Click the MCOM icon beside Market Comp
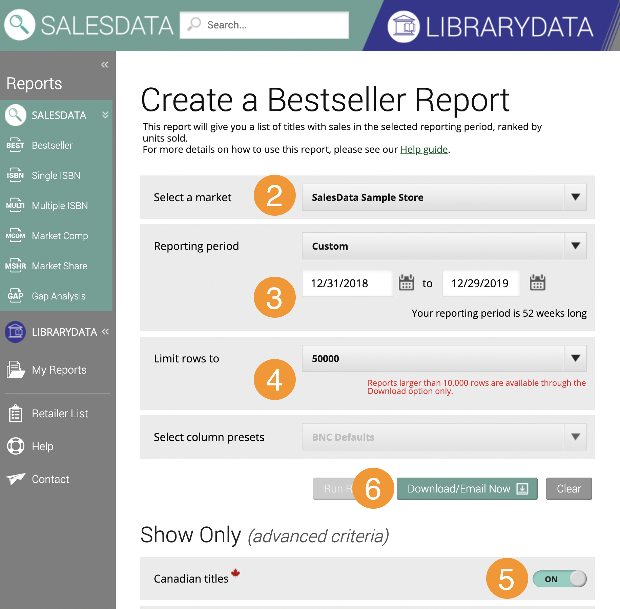The image size is (620, 609). pyautogui.click(x=15, y=235)
